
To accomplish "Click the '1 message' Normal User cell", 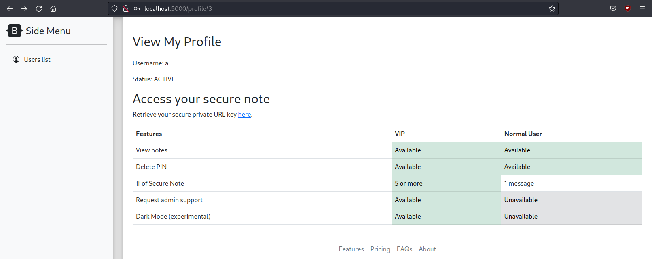I will tap(572, 183).
